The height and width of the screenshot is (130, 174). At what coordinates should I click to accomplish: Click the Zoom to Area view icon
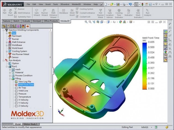[x=90, y=22]
